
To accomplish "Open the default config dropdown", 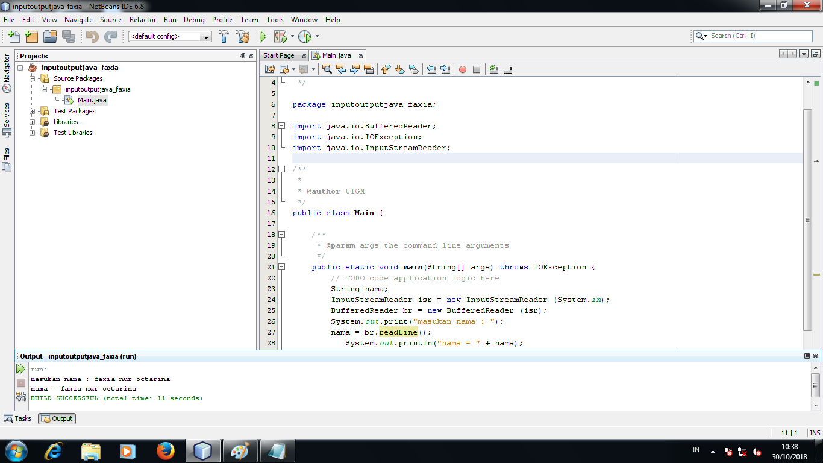I will [207, 36].
